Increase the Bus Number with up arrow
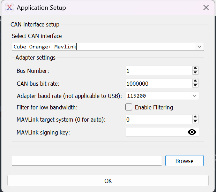Screen dimensions: 216x192 click(x=195, y=68)
